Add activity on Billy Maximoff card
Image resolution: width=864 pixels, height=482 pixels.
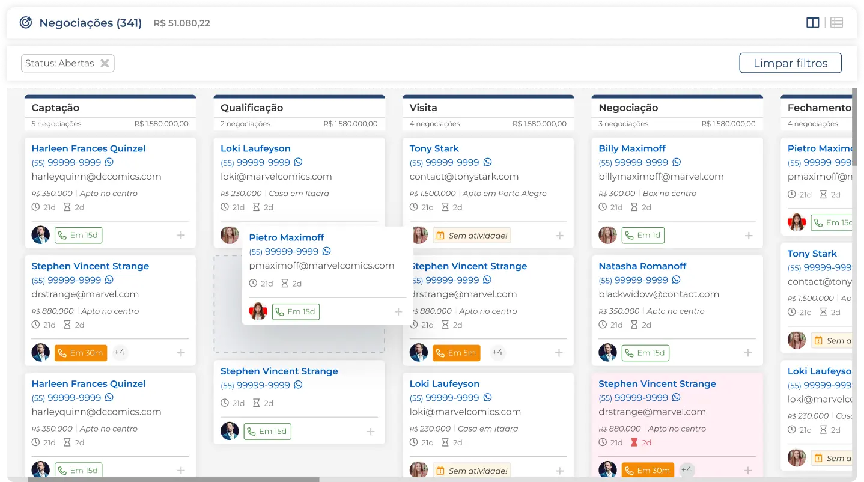coord(749,236)
